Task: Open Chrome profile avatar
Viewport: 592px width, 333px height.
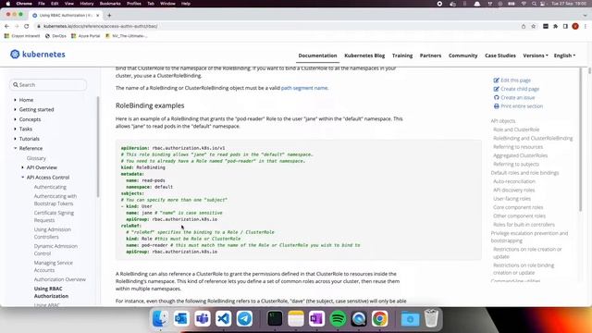Action: click(575, 26)
